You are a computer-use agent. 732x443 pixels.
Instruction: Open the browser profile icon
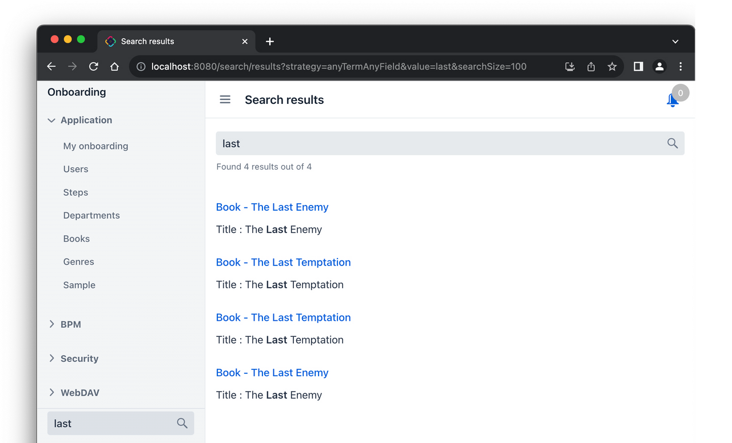point(659,66)
